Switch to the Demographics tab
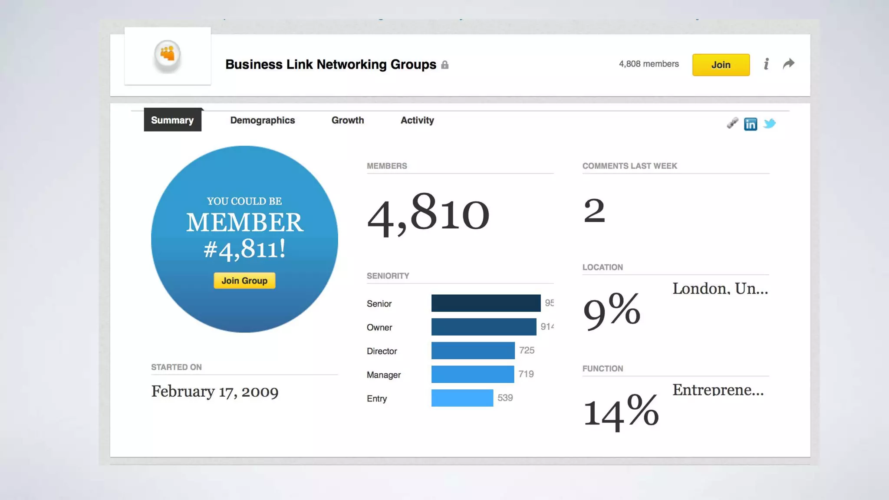Screen dimensions: 889x500 pos(262,120)
